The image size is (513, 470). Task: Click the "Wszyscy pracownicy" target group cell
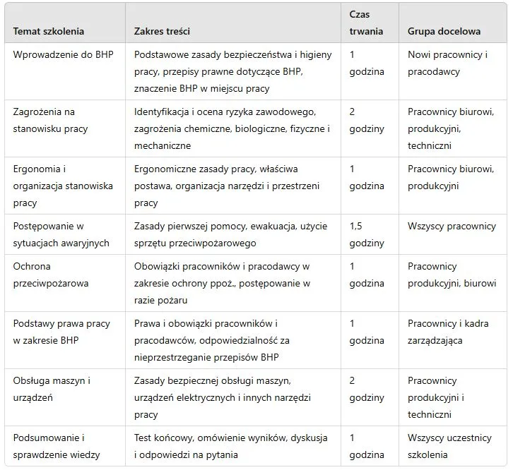click(x=452, y=227)
